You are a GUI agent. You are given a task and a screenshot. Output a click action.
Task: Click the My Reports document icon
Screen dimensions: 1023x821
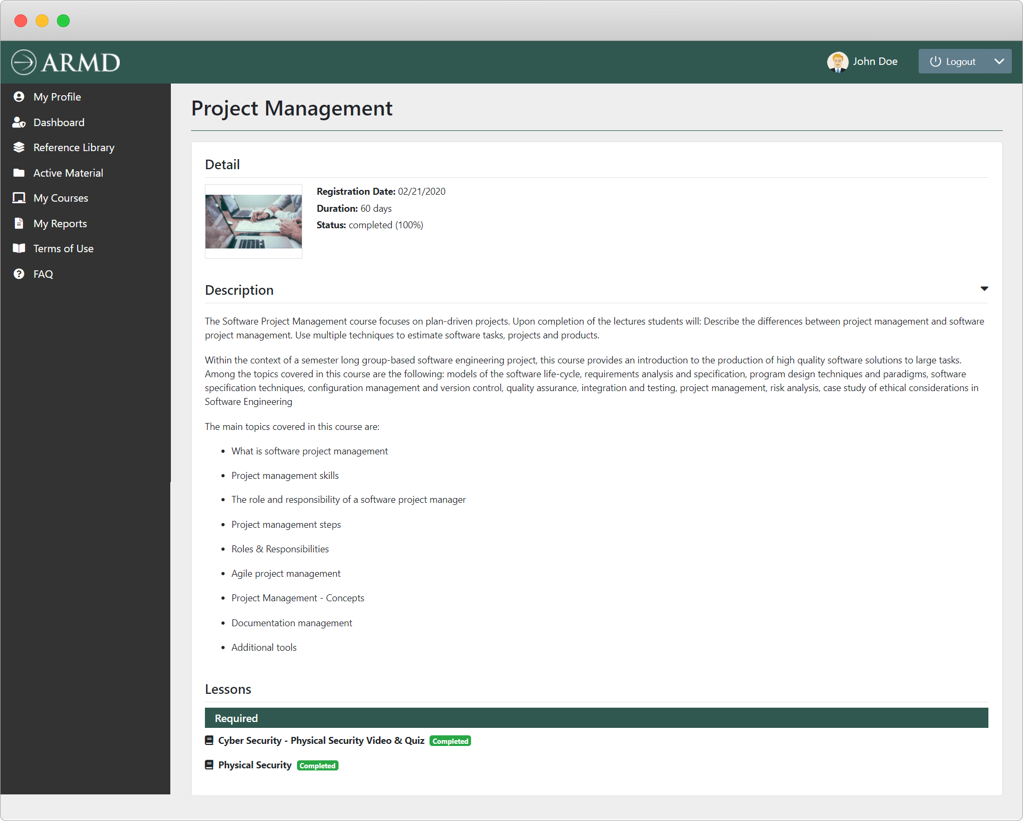19,223
